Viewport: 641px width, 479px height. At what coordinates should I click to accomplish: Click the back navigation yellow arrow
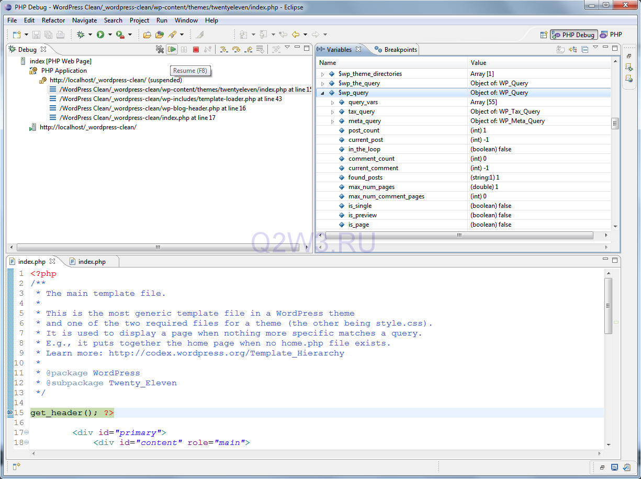[296, 35]
